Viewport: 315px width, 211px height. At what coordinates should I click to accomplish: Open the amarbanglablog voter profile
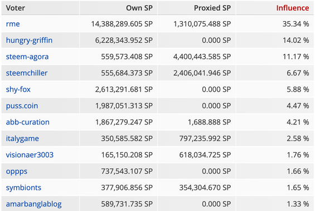click(34, 204)
